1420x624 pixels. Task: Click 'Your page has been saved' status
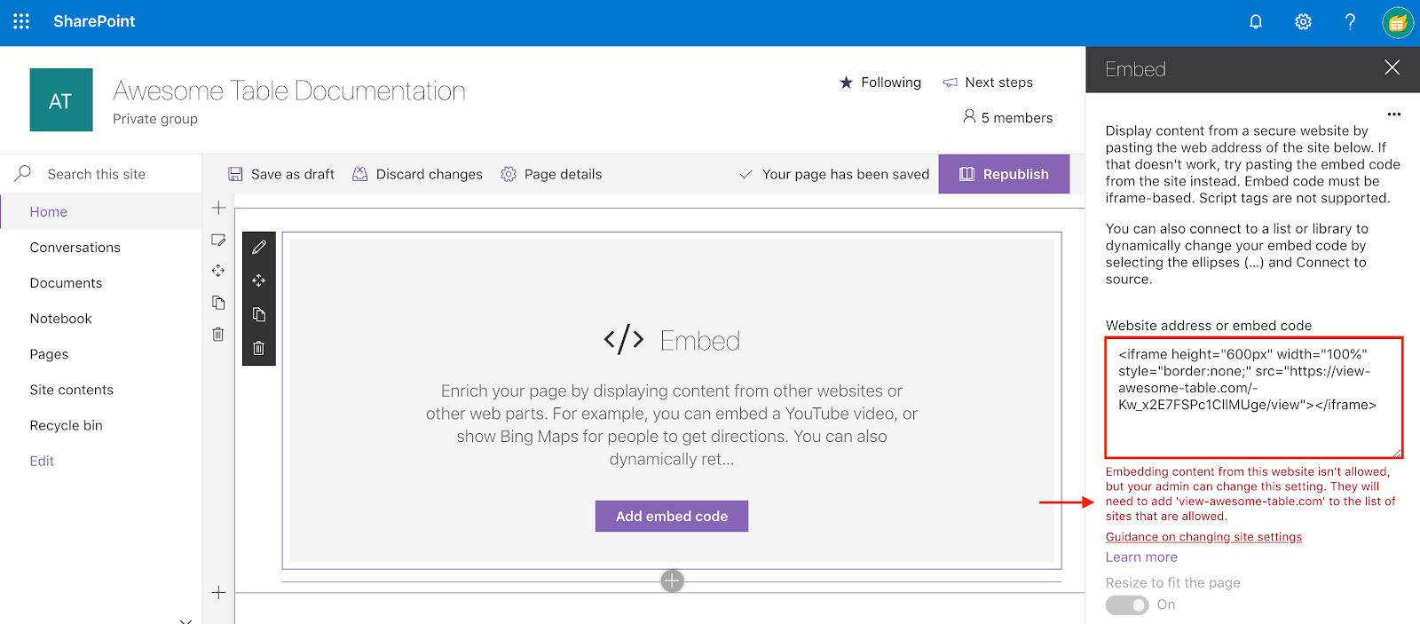[x=846, y=174]
